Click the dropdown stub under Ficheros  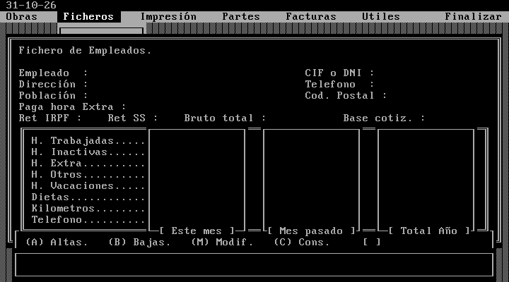101,31
